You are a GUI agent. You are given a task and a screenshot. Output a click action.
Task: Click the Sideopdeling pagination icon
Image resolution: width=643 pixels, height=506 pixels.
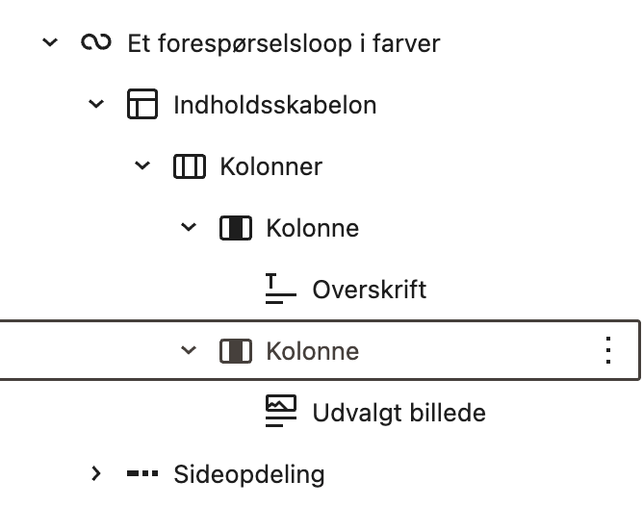point(141,474)
